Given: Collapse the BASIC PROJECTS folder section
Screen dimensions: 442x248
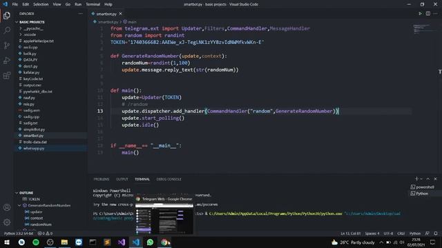Looking at the screenshot, I should [32, 22].
